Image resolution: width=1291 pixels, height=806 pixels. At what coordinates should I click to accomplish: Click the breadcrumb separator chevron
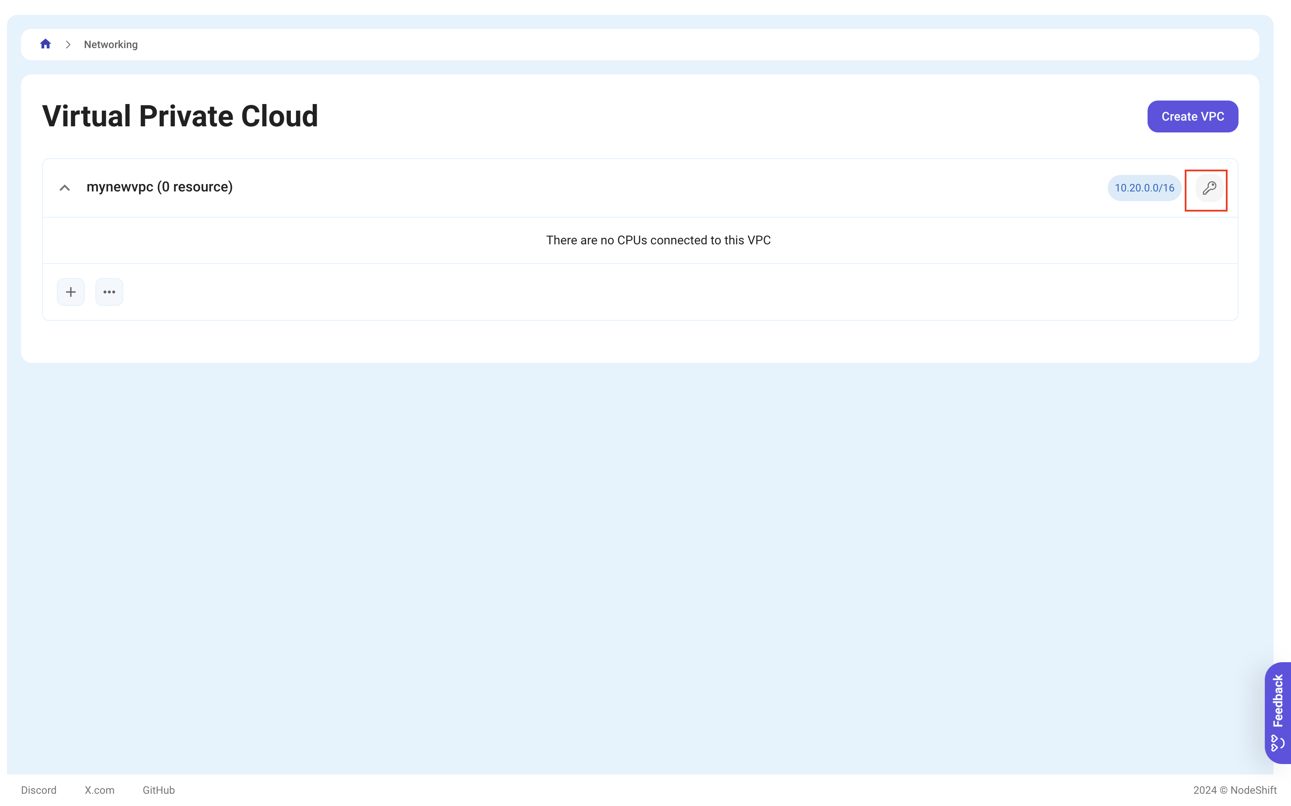click(x=68, y=45)
